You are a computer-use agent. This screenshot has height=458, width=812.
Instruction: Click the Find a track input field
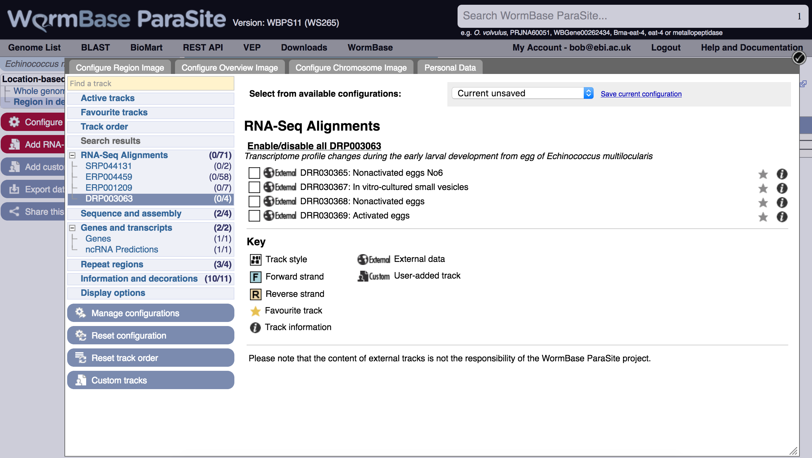[151, 83]
